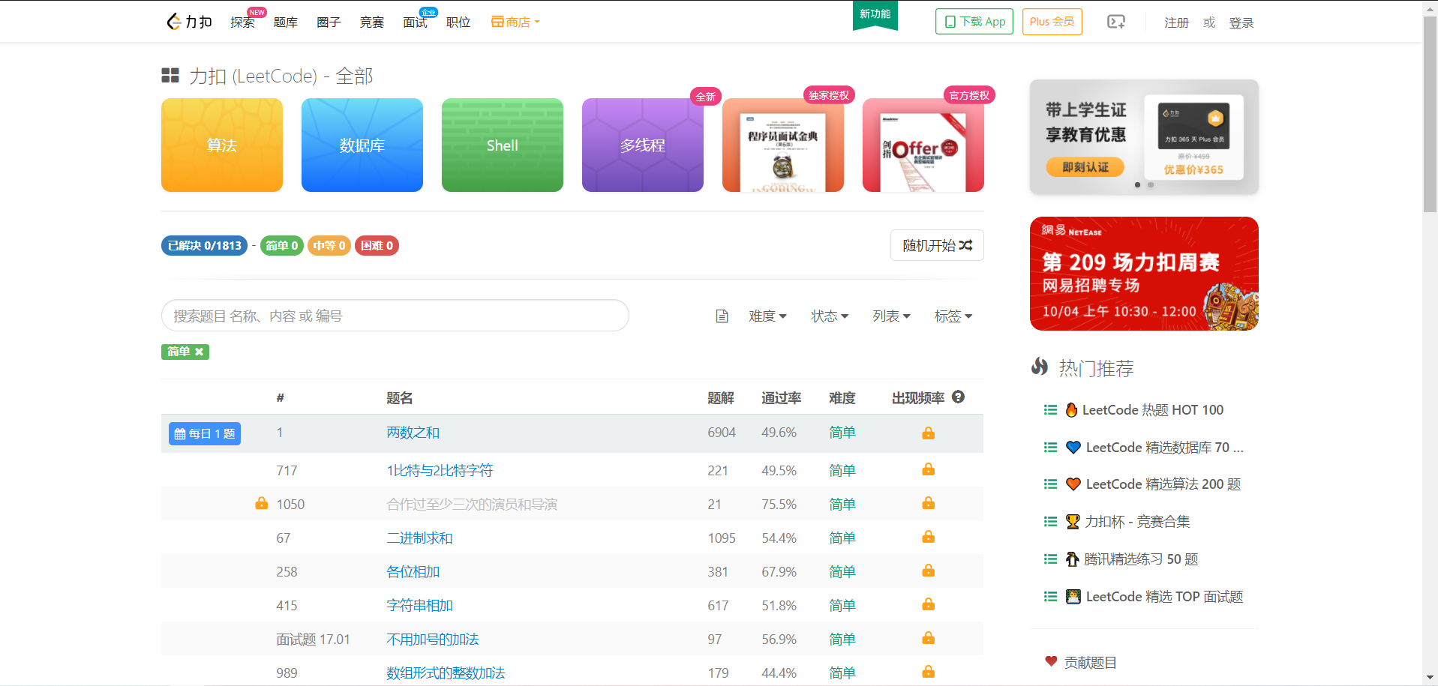Toggle the 困难 difficulty badge
Screen dimensions: 1438x686
click(x=377, y=245)
